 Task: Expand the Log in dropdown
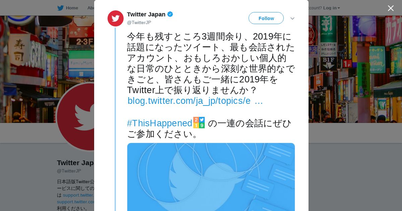(331, 8)
